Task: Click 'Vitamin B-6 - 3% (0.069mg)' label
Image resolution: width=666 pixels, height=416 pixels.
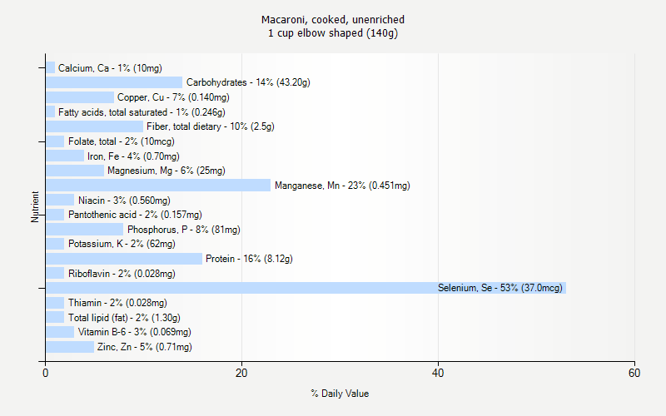Action: [x=135, y=332]
